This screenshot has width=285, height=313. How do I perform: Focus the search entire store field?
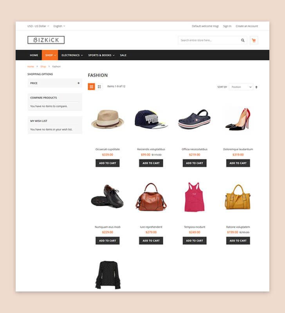209,40
